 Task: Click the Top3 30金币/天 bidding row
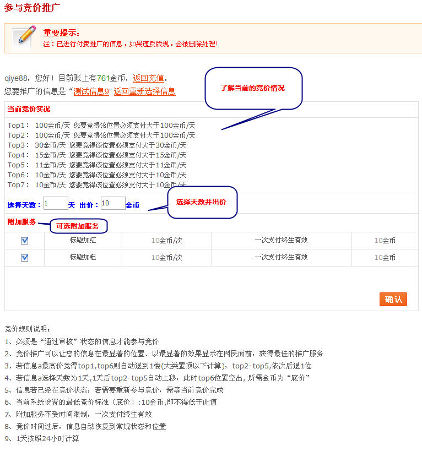pyautogui.click(x=97, y=145)
